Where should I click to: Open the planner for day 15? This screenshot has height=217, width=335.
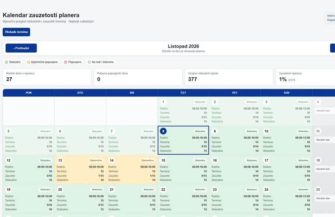[183, 169]
